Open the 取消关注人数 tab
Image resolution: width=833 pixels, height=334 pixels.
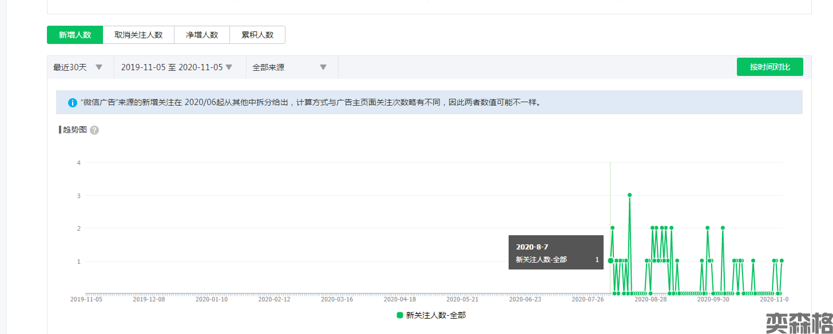click(138, 35)
